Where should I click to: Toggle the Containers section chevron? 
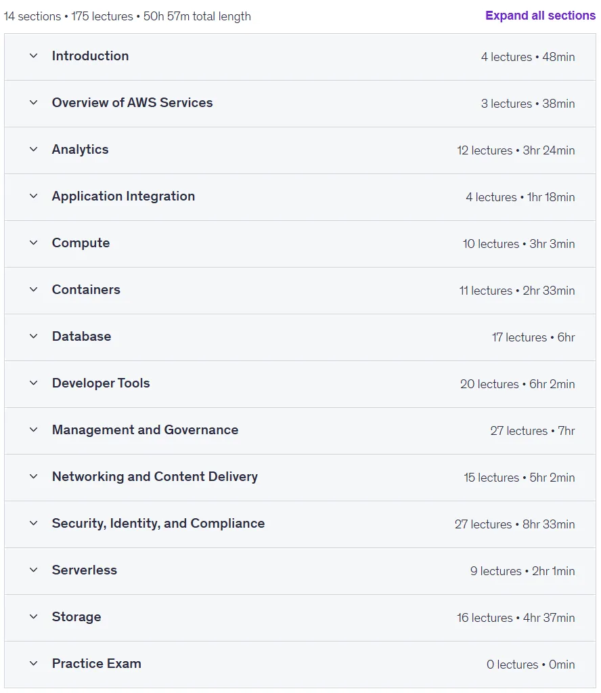[x=34, y=290]
